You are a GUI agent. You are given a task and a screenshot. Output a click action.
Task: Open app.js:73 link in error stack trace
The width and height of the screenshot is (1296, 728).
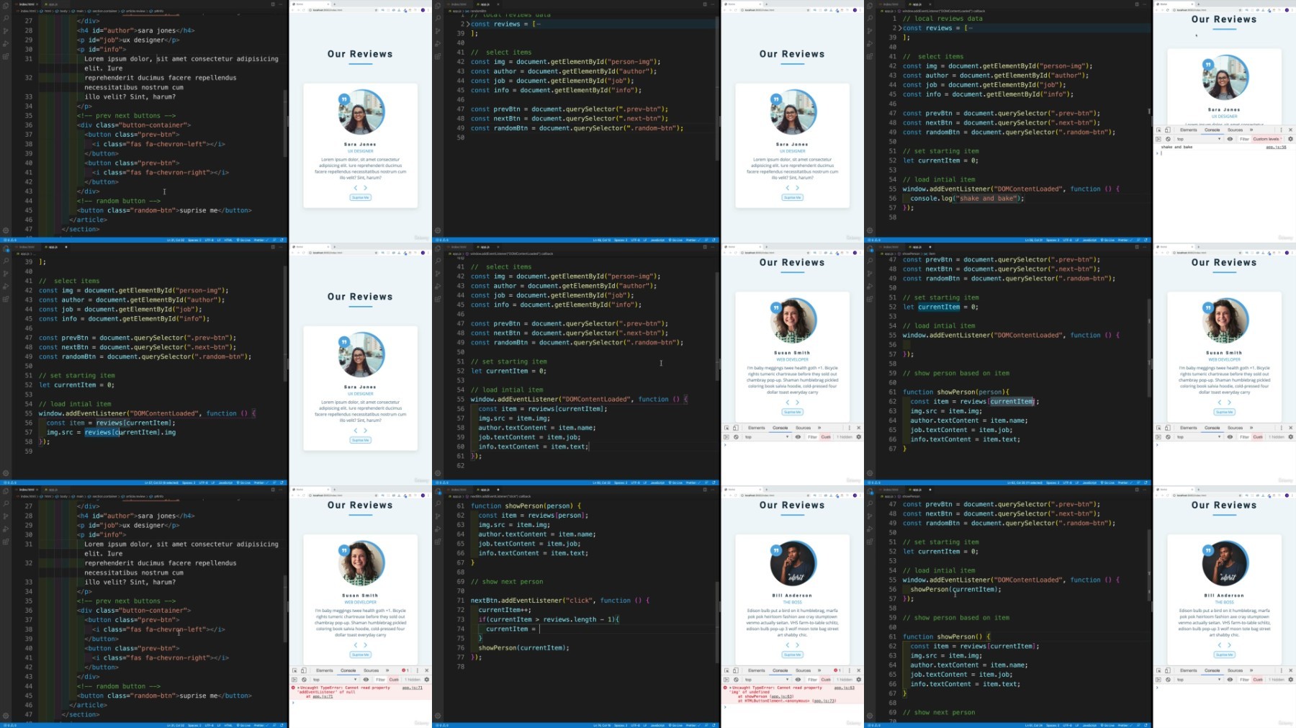(826, 701)
